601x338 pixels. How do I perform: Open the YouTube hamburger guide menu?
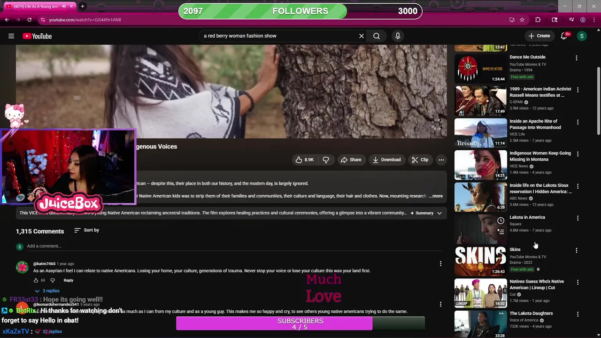11,36
